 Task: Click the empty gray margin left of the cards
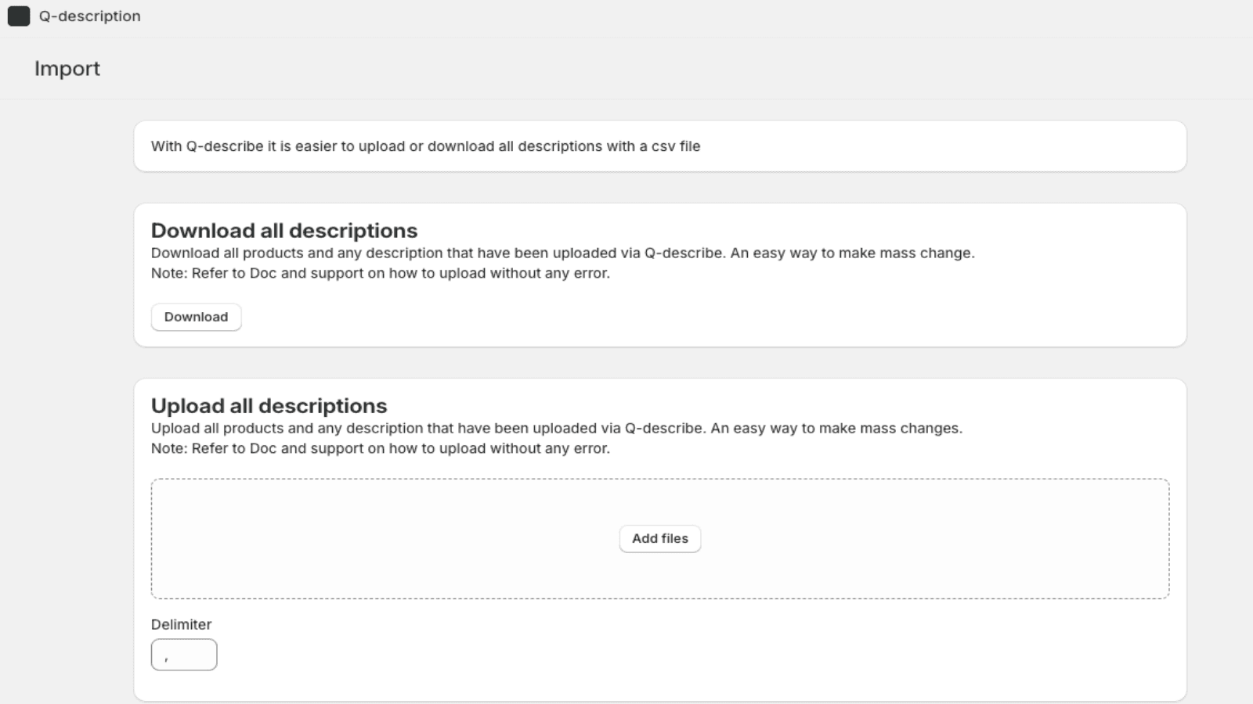tap(67, 391)
